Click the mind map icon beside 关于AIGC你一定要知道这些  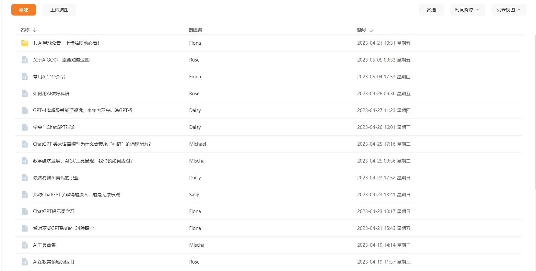(x=25, y=60)
